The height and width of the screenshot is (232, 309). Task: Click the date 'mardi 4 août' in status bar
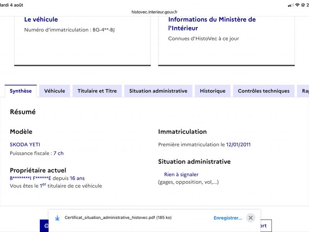pyautogui.click(x=12, y=5)
